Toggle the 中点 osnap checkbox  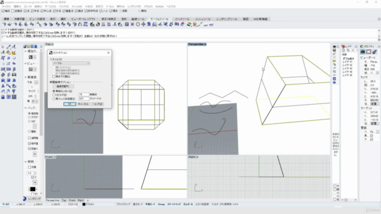[x=32, y=11]
